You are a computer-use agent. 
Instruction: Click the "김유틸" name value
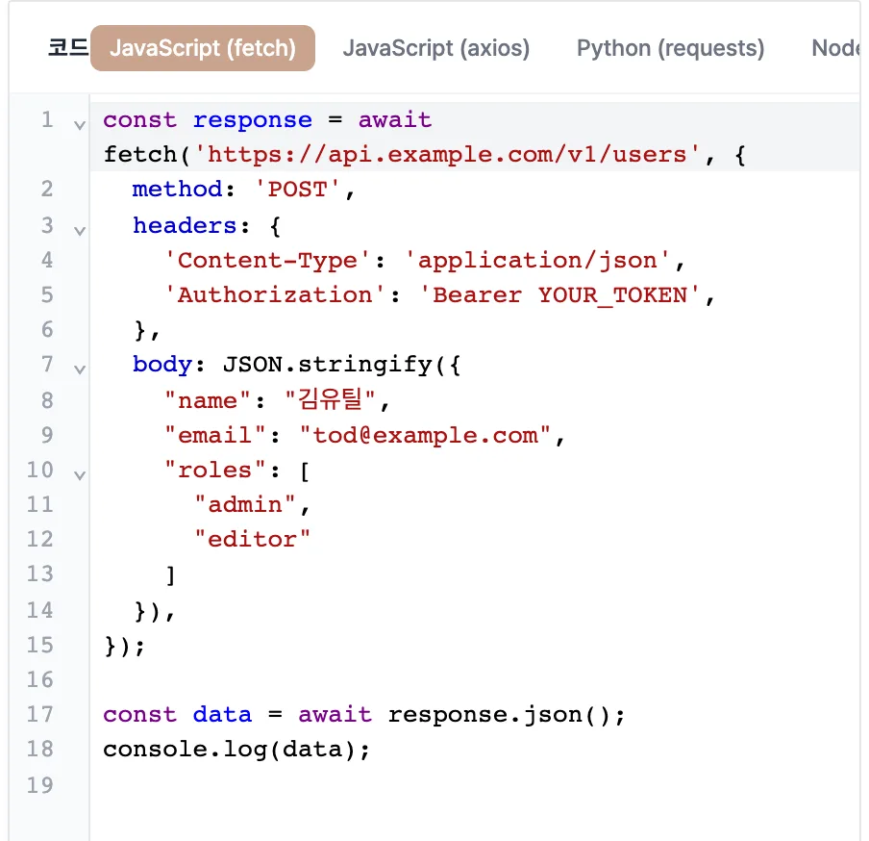(331, 399)
